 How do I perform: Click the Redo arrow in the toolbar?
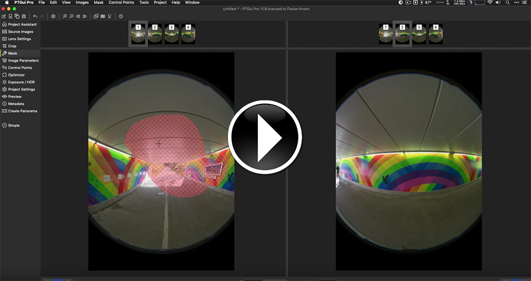pos(42,16)
